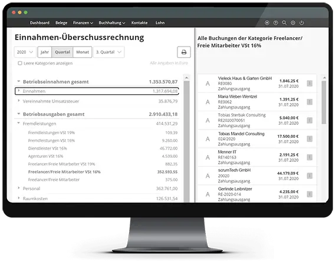This screenshot has height=262, width=336.
Task: Click the A type icon for Tobias Sterbak Consulting
Action: (207, 121)
